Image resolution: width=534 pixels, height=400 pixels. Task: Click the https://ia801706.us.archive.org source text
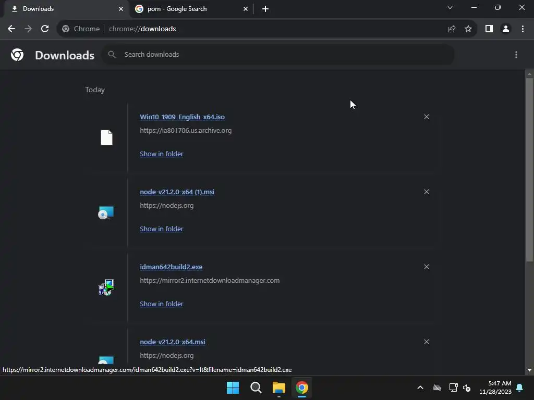(x=186, y=131)
